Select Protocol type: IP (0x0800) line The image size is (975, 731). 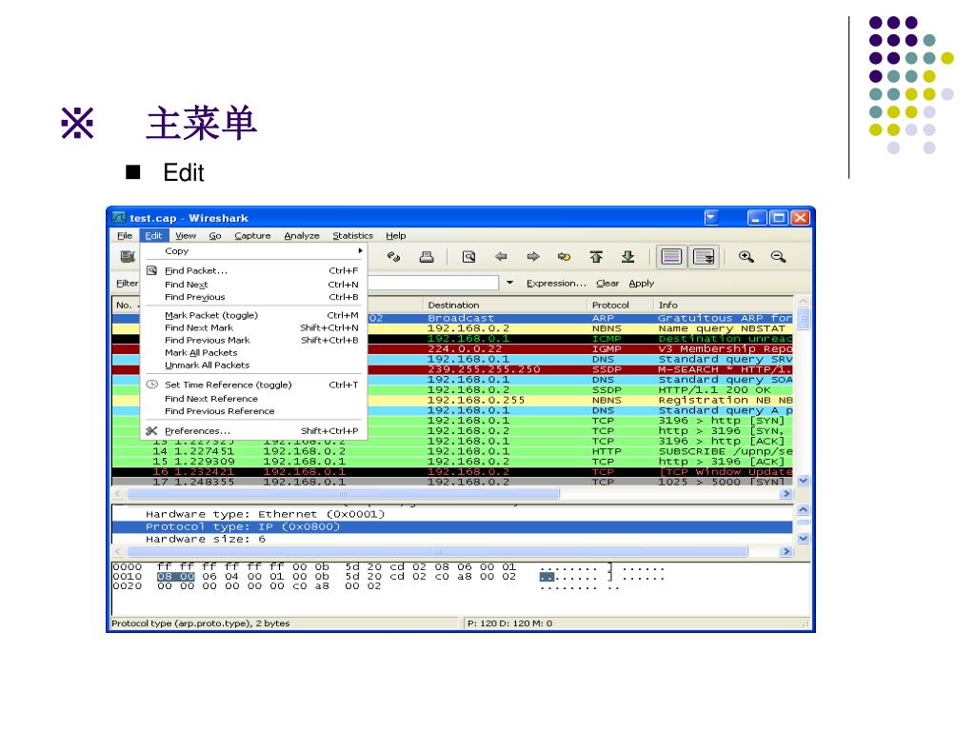(x=452, y=526)
